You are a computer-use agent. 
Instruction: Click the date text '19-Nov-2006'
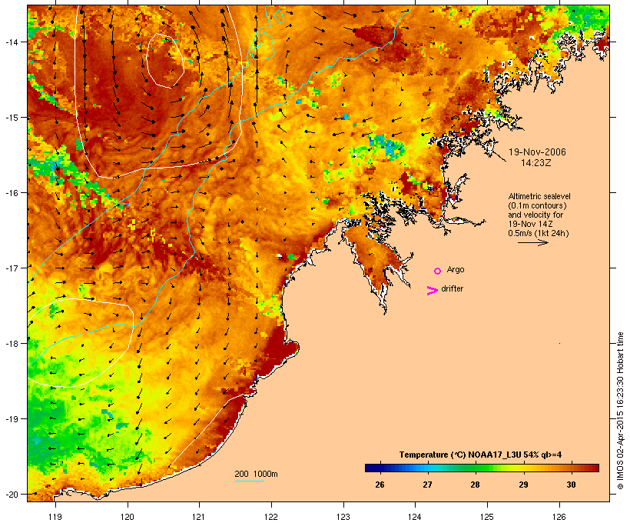point(537,152)
